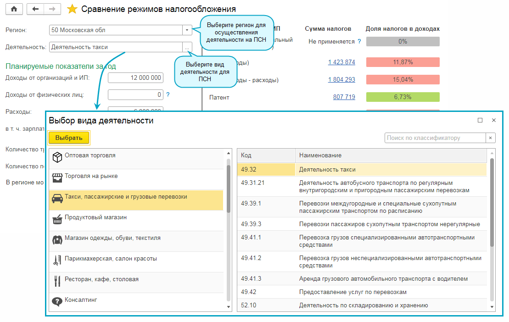Click income from individuals field
The image size is (509, 322).
136,94
